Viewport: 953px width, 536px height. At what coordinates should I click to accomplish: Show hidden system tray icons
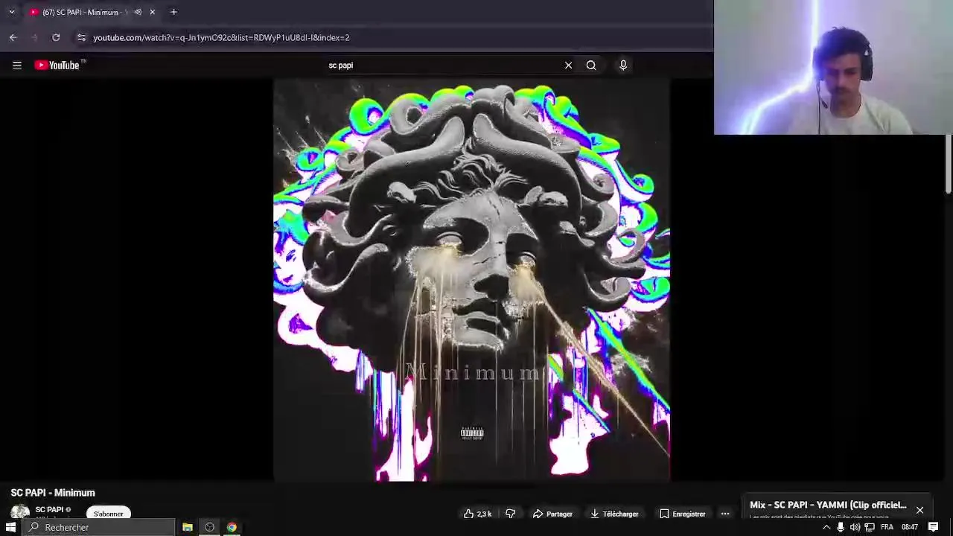826,527
